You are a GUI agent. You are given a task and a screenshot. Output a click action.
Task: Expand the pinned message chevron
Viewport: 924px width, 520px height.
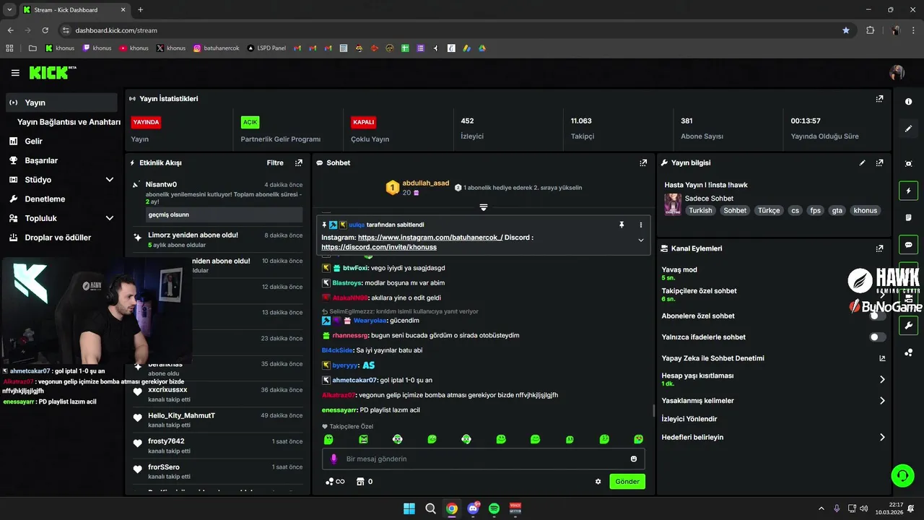(x=640, y=240)
